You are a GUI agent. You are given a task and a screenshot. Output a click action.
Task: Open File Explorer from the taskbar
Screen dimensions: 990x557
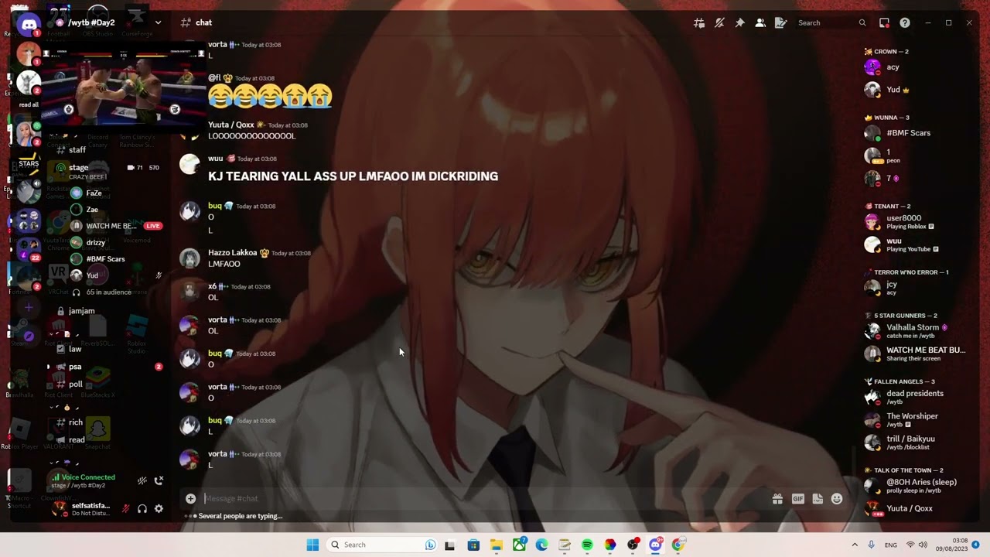point(496,545)
